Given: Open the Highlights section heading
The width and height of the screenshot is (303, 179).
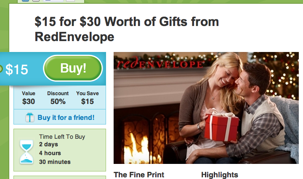Looking at the screenshot, I should 220,175.
